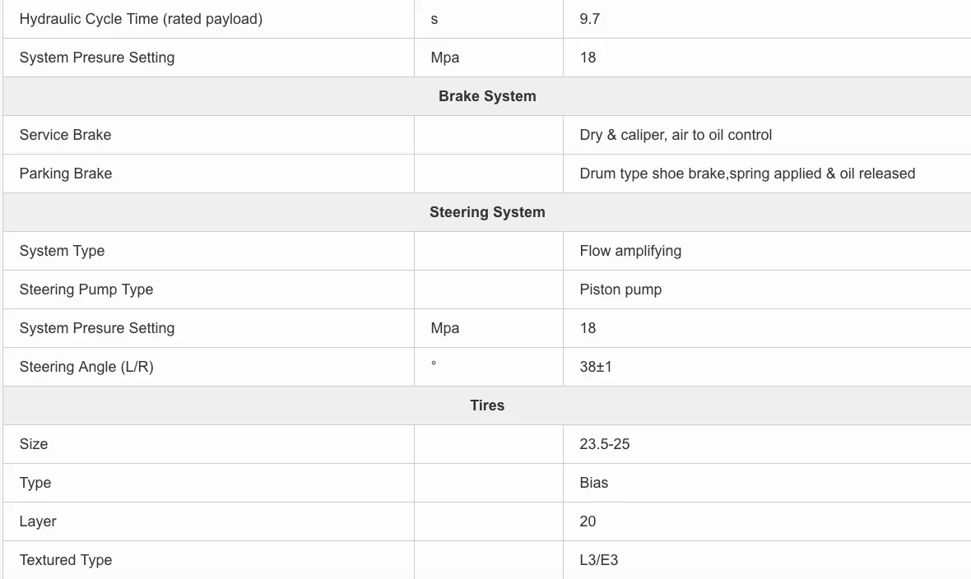The height and width of the screenshot is (579, 971).
Task: Click the Steering Angle (L/R) label
Action: 86,367
